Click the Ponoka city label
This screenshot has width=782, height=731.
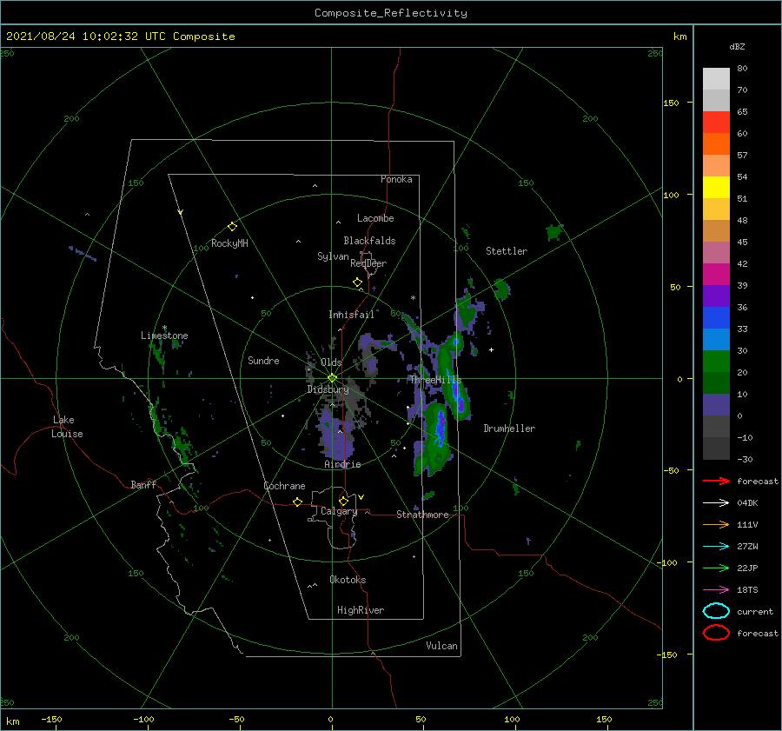(396, 179)
